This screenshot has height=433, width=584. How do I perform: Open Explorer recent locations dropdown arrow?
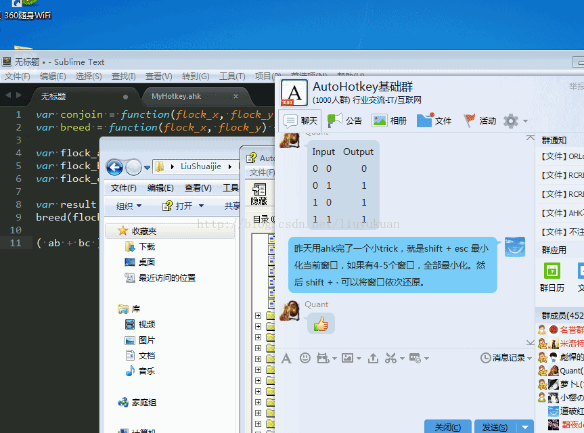coord(147,167)
